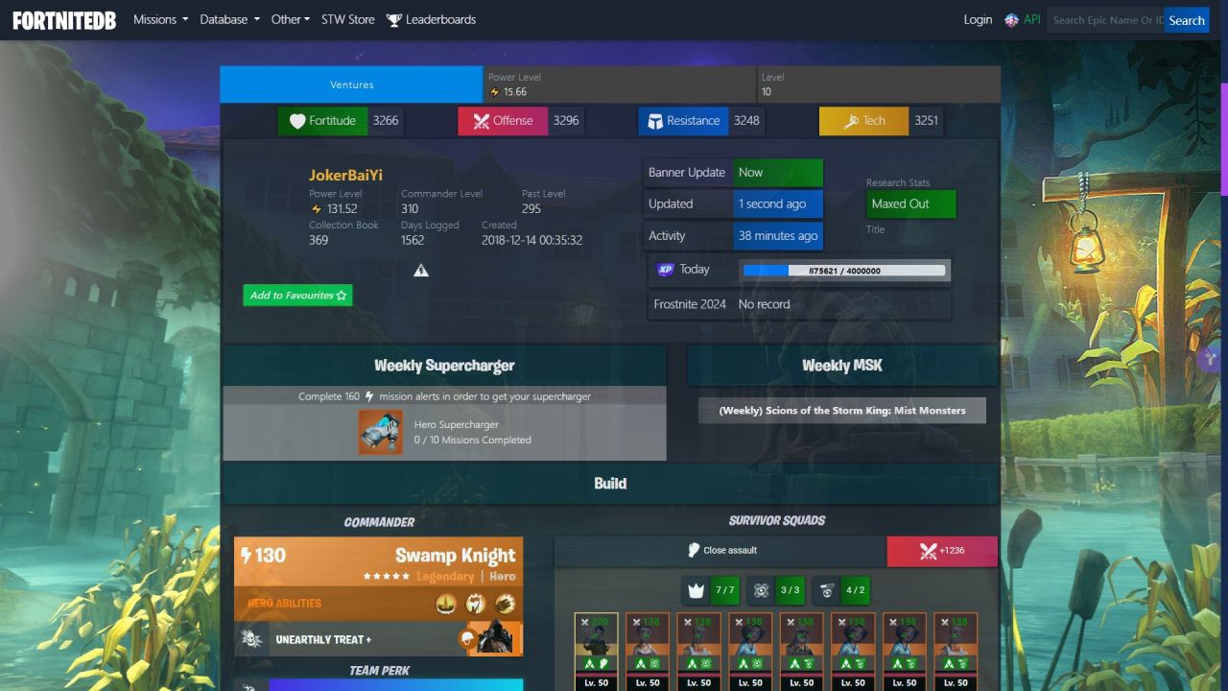Click the Updated 1 second ago button
Screen dimensions: 1228x691
pyautogui.click(x=778, y=204)
